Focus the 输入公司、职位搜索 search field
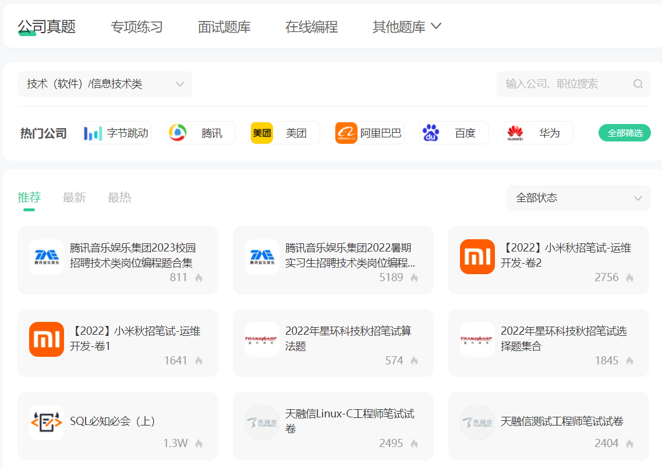The height and width of the screenshot is (468, 662). pyautogui.click(x=574, y=84)
